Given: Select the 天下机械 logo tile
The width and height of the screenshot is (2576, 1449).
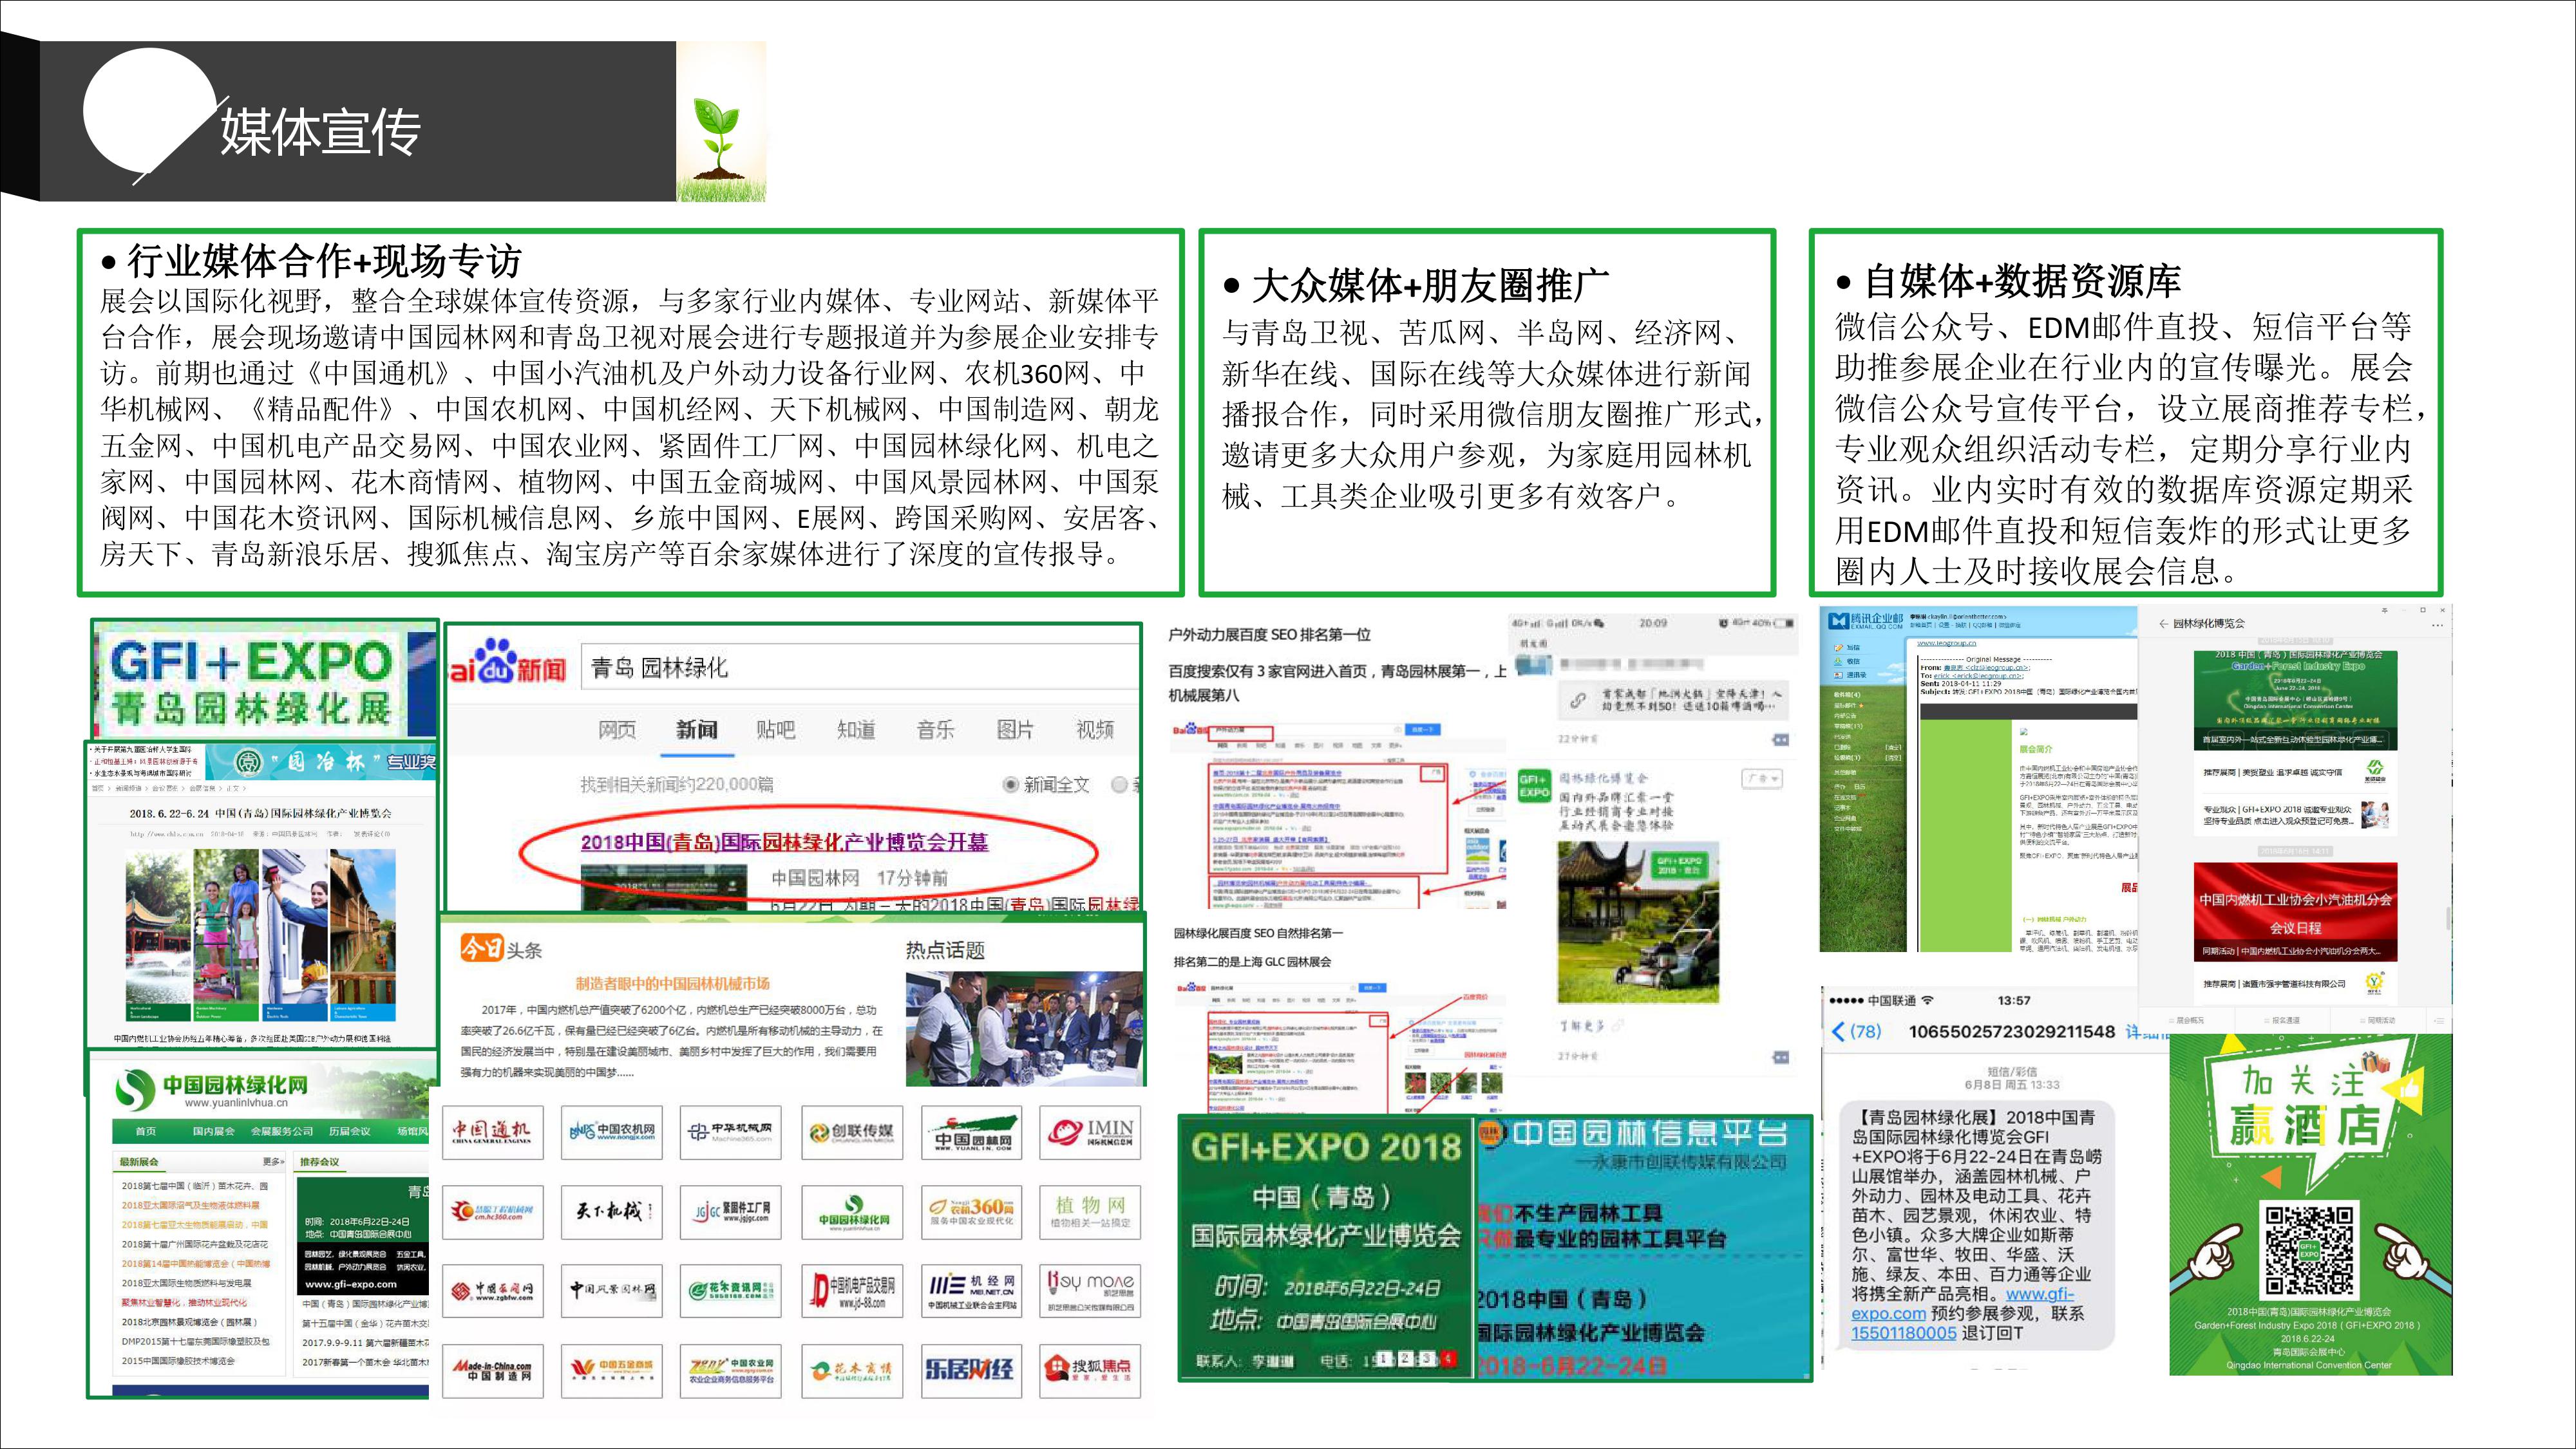Looking at the screenshot, I should pyautogui.click(x=611, y=1212).
